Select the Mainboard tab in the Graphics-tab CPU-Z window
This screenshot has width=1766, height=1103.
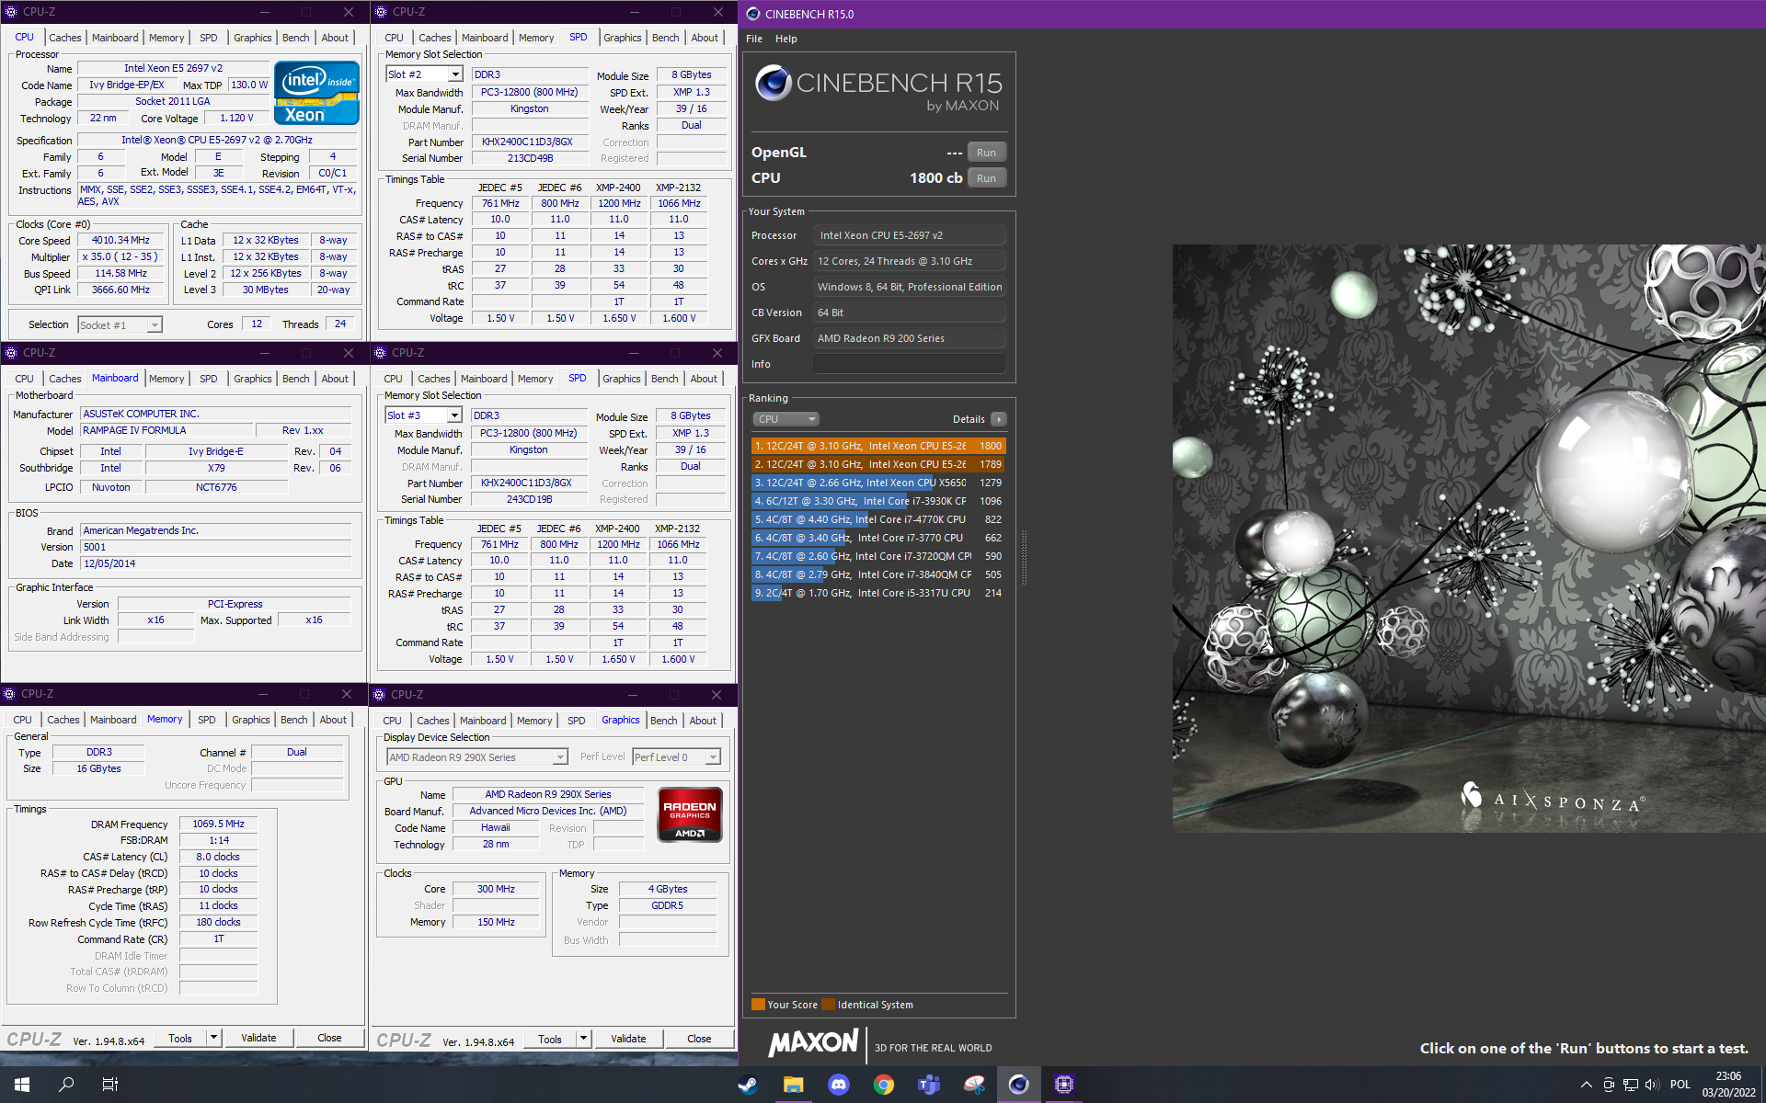(483, 721)
